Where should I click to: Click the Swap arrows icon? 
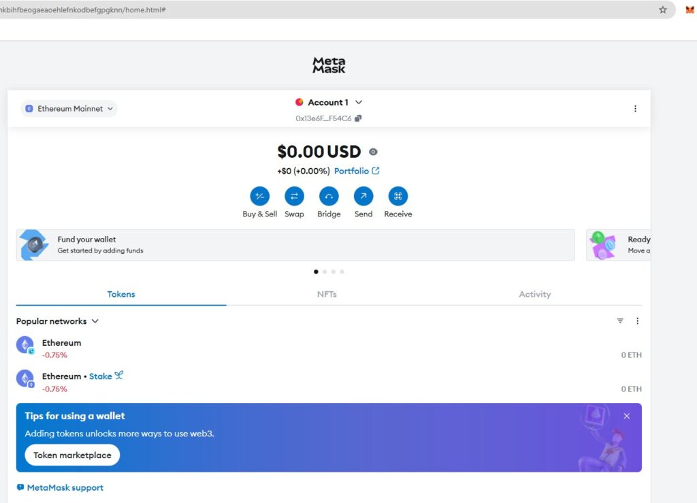(294, 196)
